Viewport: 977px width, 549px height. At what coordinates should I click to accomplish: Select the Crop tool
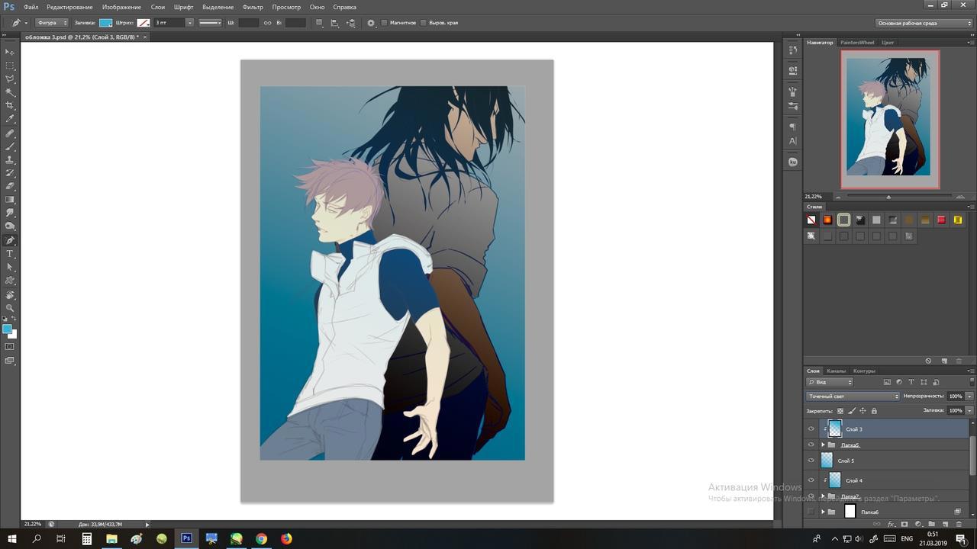(x=10, y=105)
